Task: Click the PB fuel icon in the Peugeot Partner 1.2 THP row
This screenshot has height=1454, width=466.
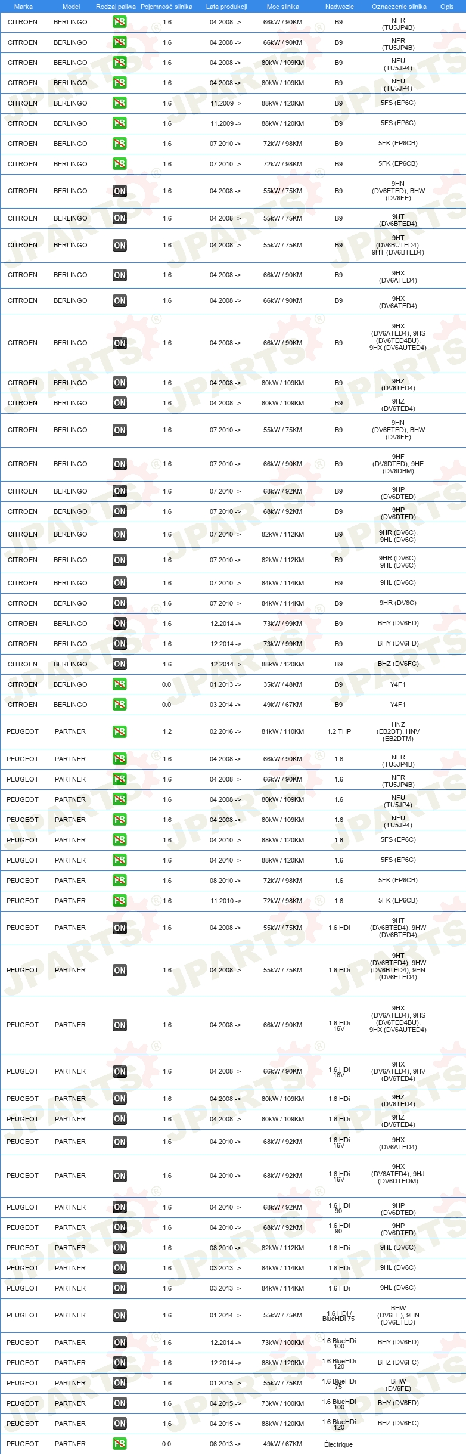Action: click(x=120, y=731)
